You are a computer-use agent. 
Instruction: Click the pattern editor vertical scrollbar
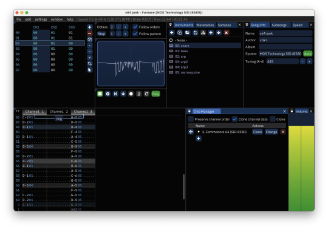click(183, 186)
